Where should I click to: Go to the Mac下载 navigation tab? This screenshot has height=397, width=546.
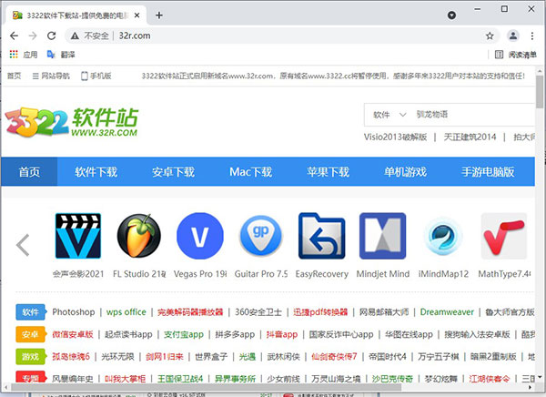click(250, 171)
